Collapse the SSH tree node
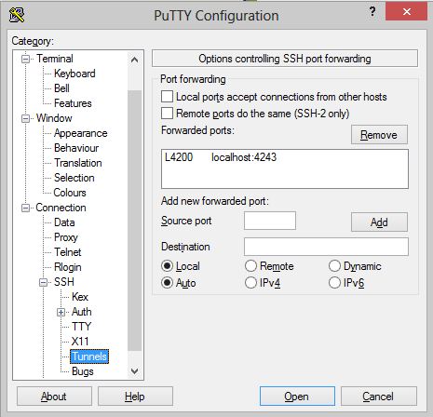 43,282
